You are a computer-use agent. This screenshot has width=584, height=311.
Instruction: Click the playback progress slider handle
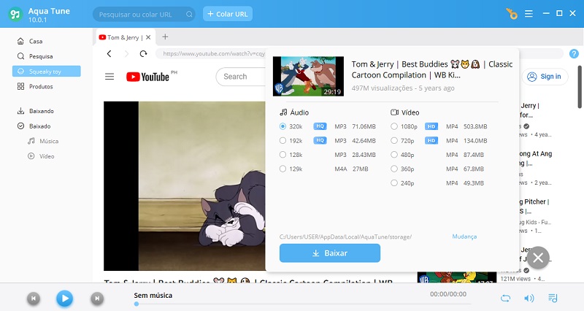pos(137,304)
